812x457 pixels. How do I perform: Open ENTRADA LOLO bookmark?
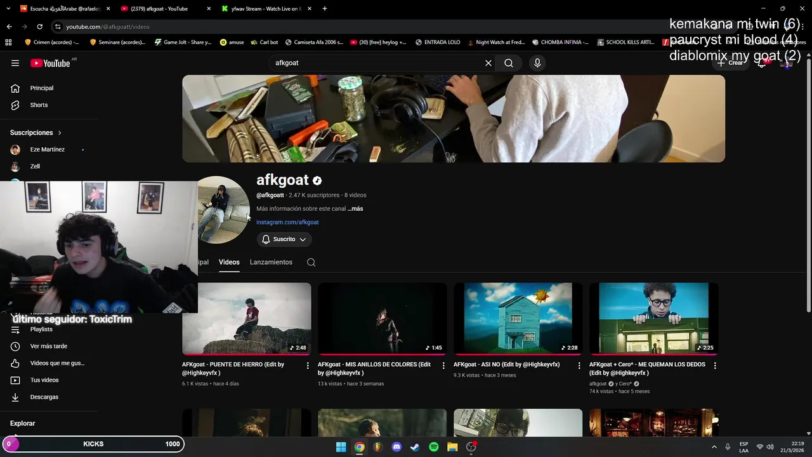pyautogui.click(x=438, y=43)
